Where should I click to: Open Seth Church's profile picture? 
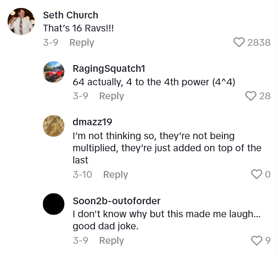point(21,22)
